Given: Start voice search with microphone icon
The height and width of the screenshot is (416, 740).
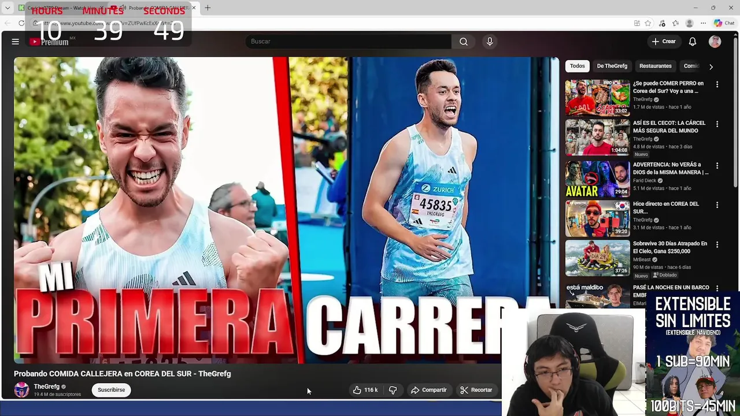Looking at the screenshot, I should tap(490, 42).
